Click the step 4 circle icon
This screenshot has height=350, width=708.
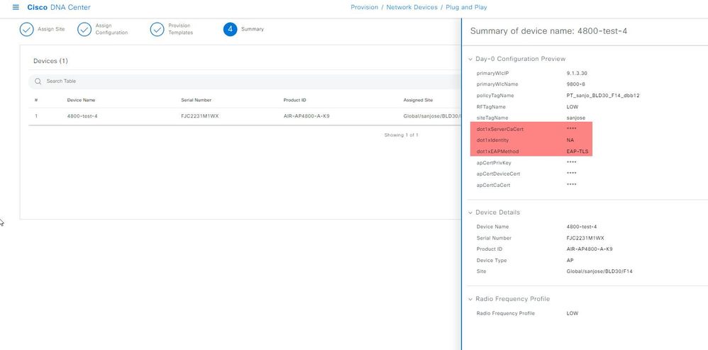click(231, 29)
